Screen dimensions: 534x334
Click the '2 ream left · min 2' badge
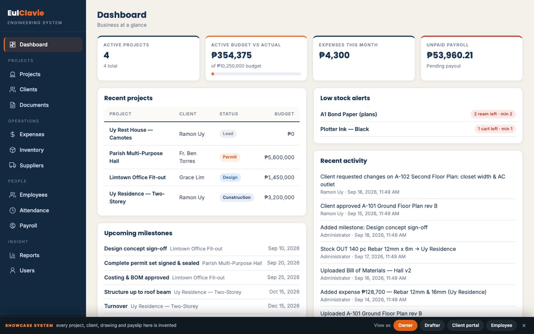pyautogui.click(x=493, y=114)
